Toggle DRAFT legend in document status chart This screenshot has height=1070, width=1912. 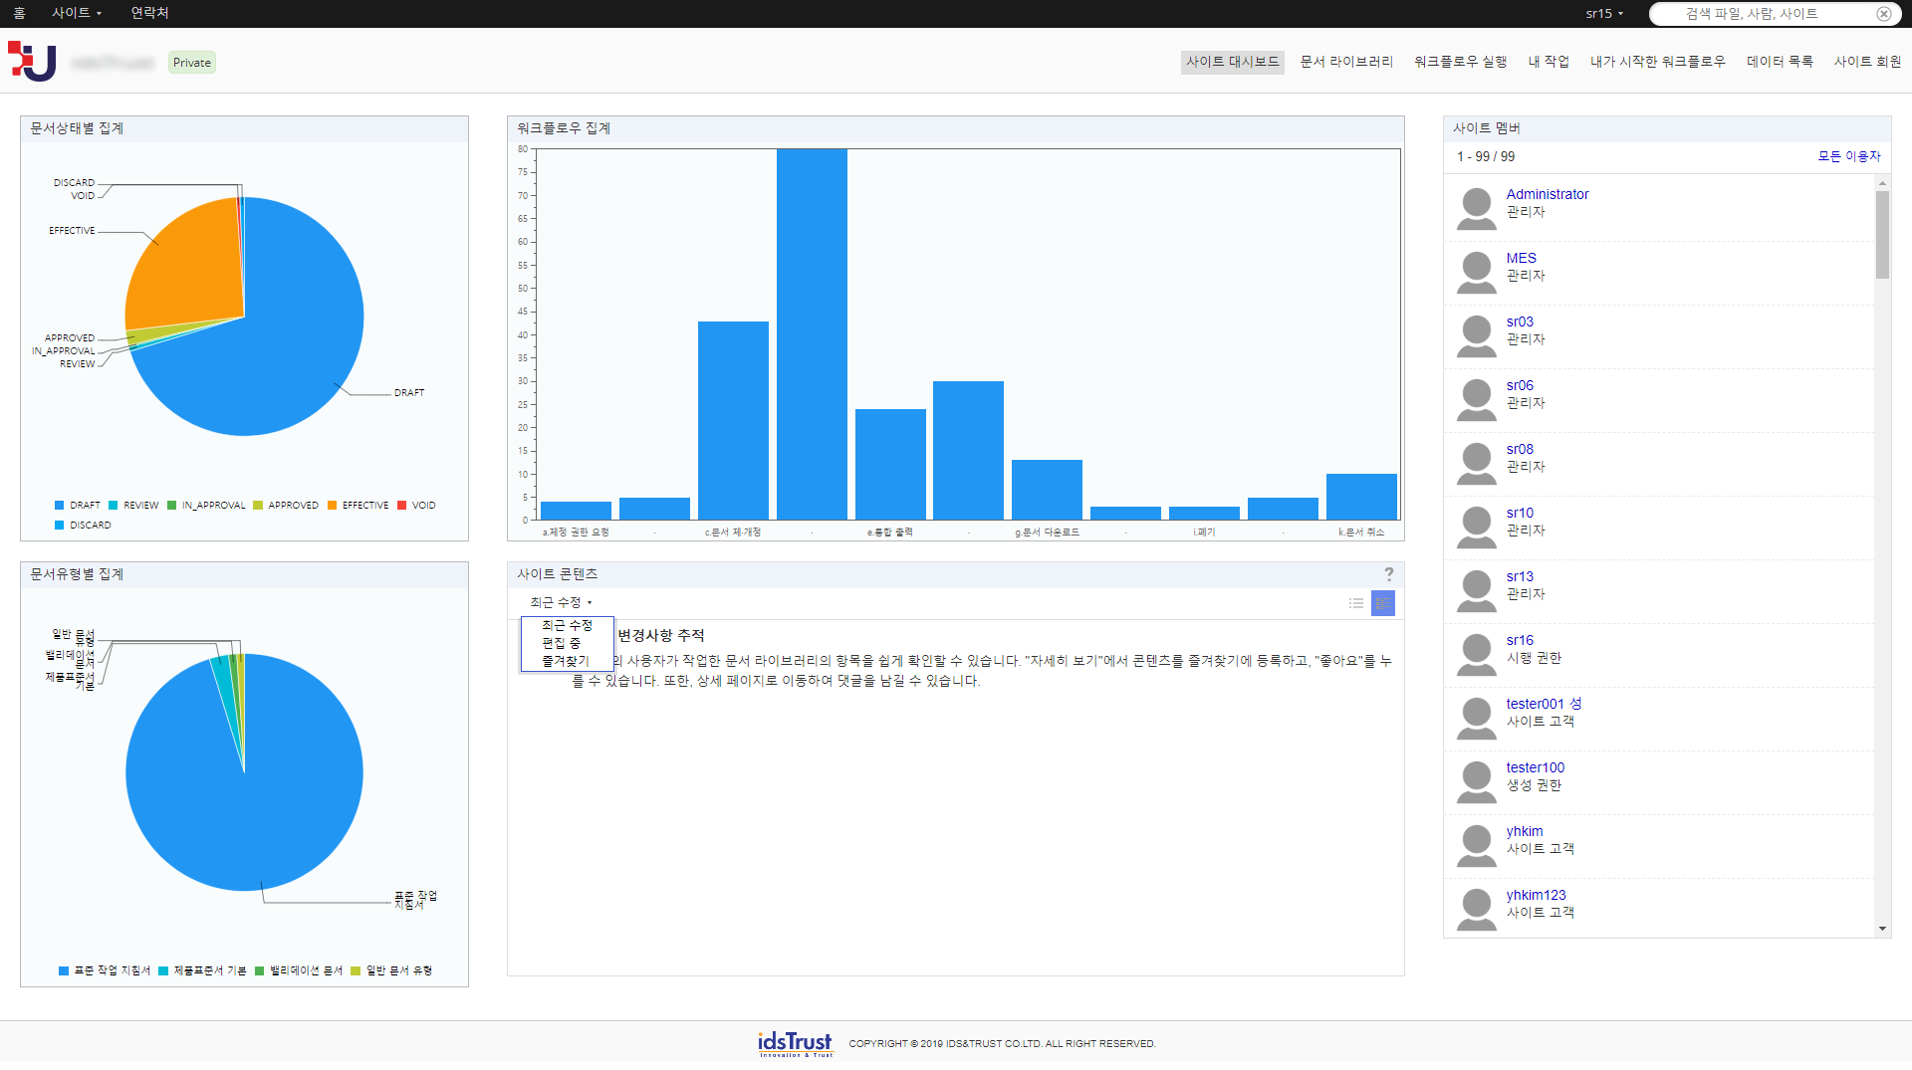[x=78, y=506]
